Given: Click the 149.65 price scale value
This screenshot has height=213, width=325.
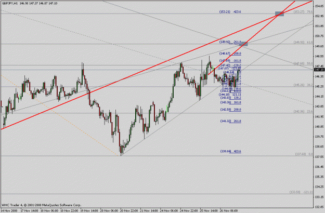Looking at the screenshot, I should point(319,46).
